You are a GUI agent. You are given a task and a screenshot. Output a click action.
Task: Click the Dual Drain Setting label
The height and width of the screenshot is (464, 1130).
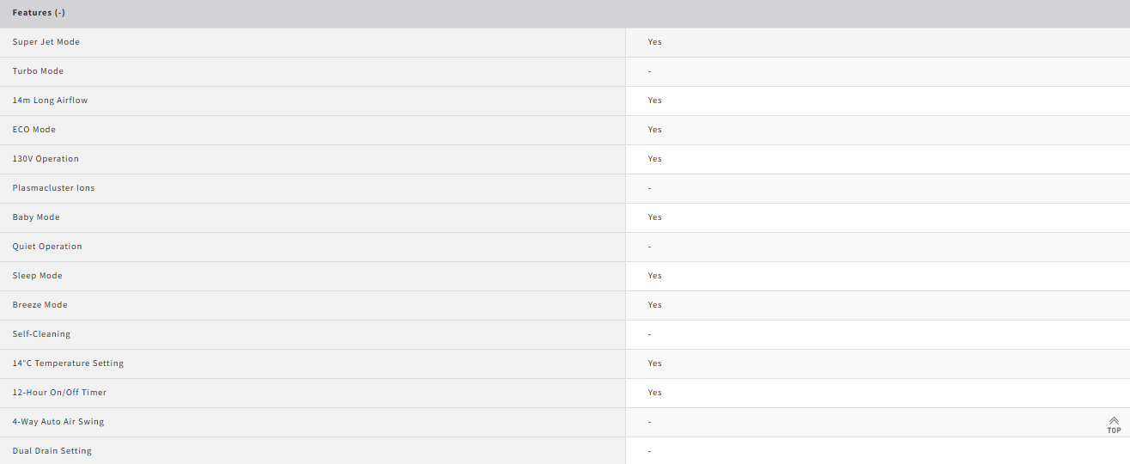(52, 451)
